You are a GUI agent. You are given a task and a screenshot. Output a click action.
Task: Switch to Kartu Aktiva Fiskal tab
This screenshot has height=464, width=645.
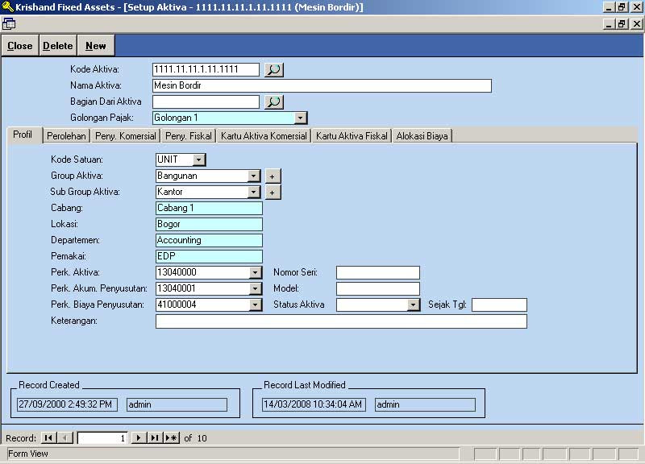point(352,136)
